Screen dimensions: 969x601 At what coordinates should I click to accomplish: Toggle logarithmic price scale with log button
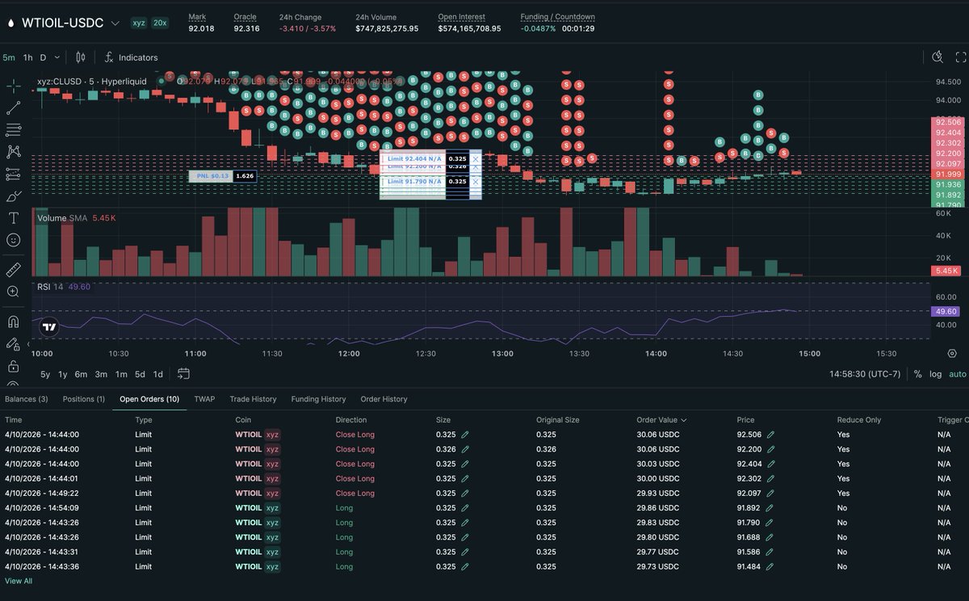(935, 374)
